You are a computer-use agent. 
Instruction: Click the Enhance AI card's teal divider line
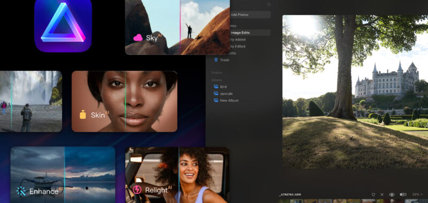tap(64, 175)
